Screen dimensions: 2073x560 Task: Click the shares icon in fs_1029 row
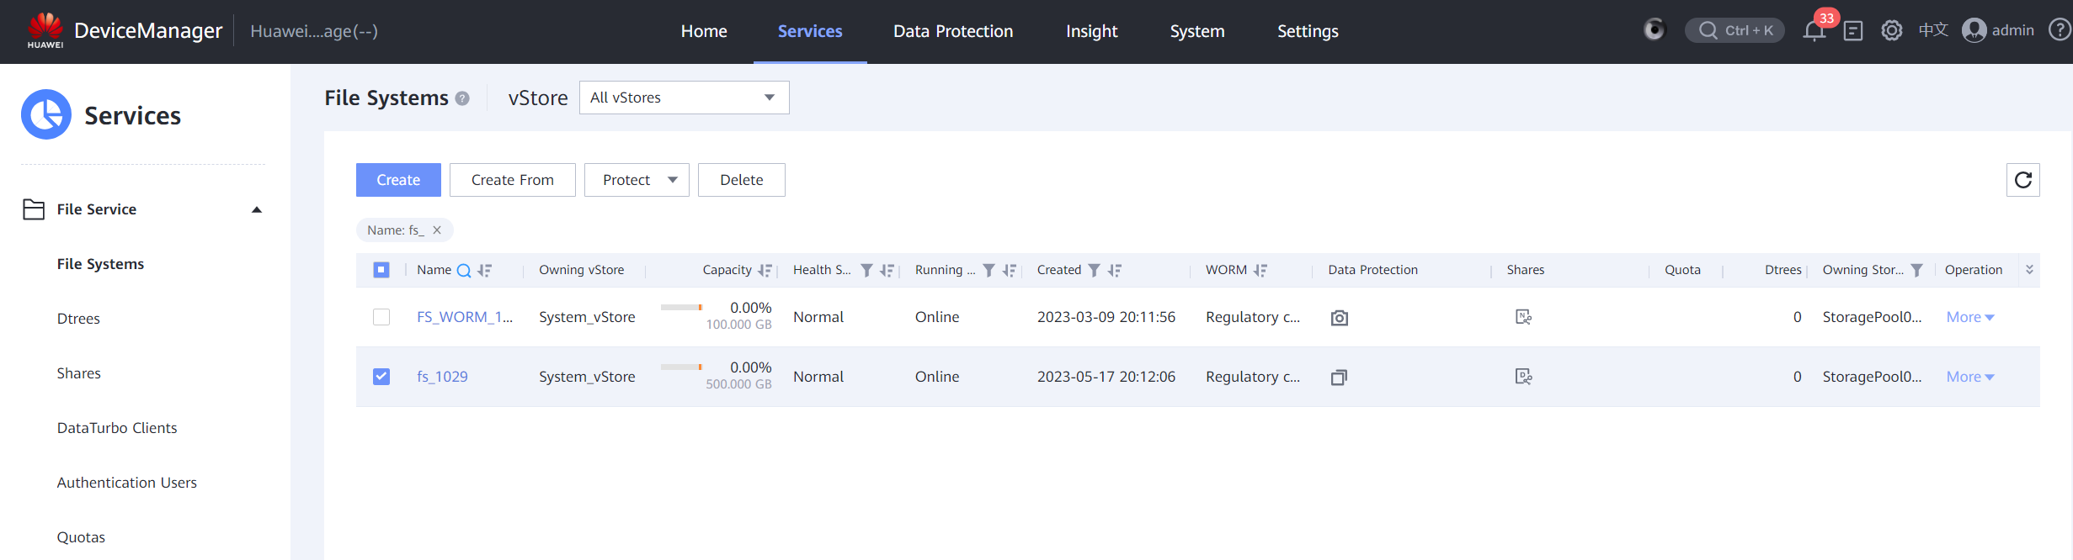pyautogui.click(x=1523, y=377)
